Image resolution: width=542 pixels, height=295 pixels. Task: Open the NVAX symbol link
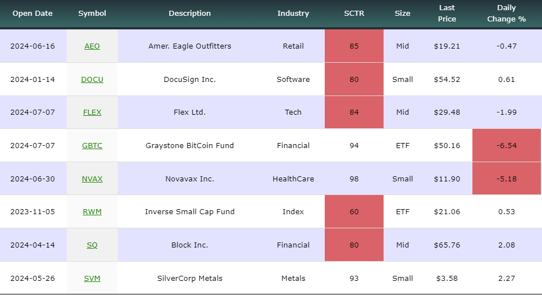click(x=92, y=179)
